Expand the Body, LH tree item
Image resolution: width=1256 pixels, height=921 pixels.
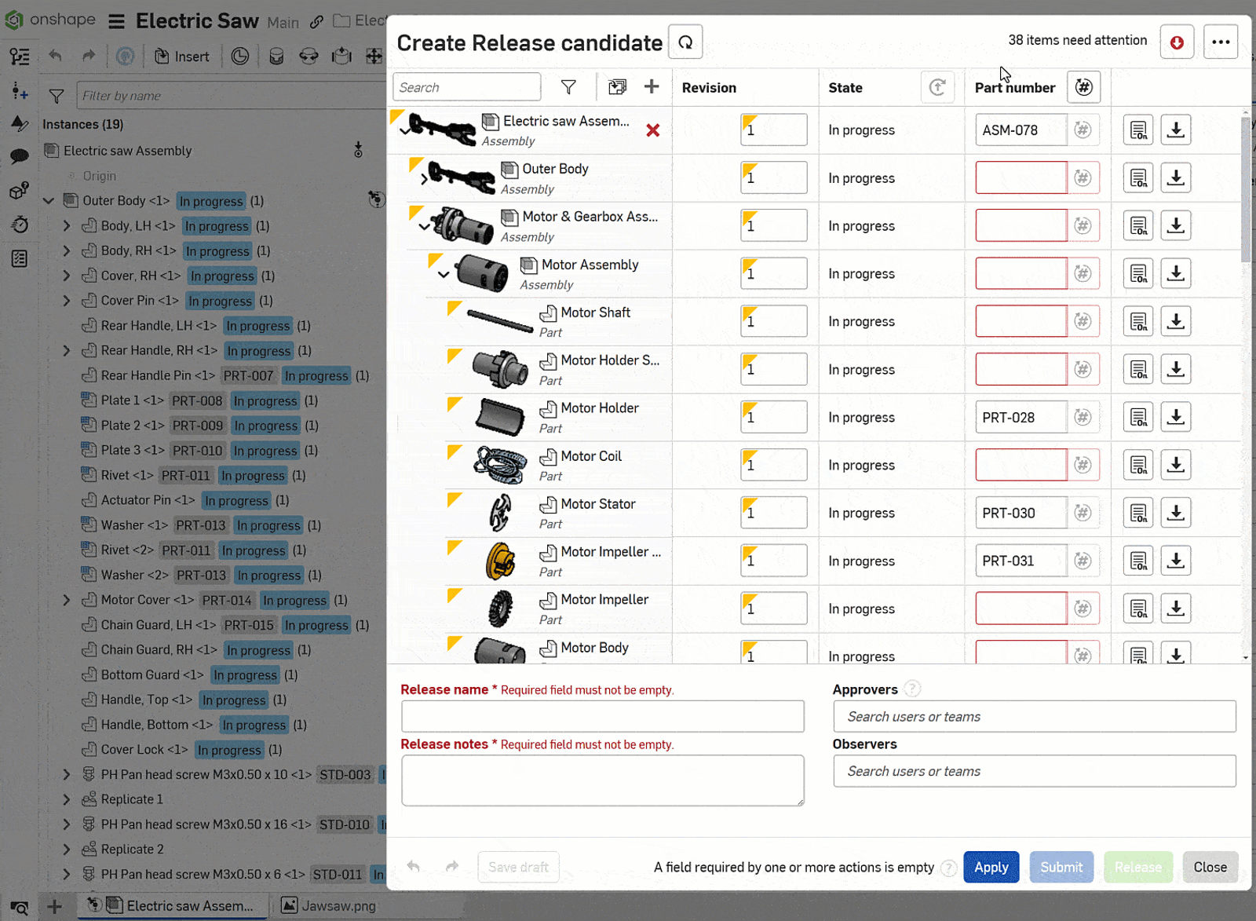point(67,225)
